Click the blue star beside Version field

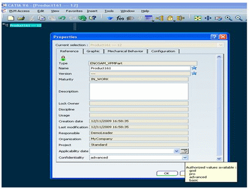pyautogui.click(x=194, y=73)
